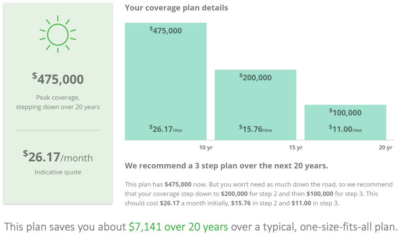The width and height of the screenshot is (404, 240).
Task: Click the 15 yr axis marker
Action: tap(296, 147)
